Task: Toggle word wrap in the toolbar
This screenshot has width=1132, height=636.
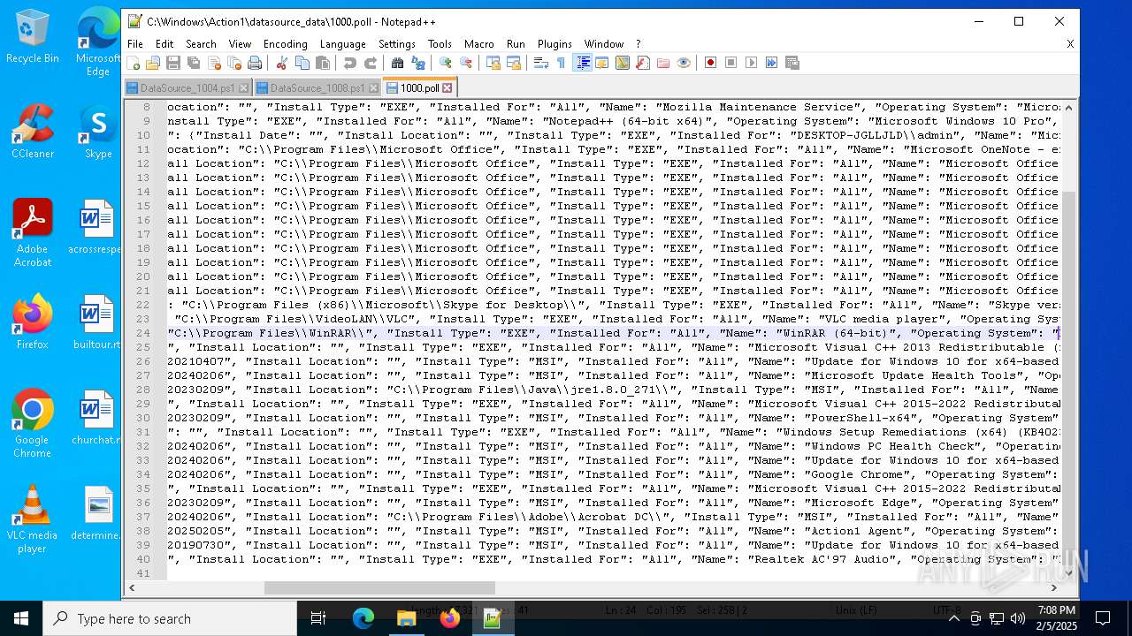Action: 541,63
